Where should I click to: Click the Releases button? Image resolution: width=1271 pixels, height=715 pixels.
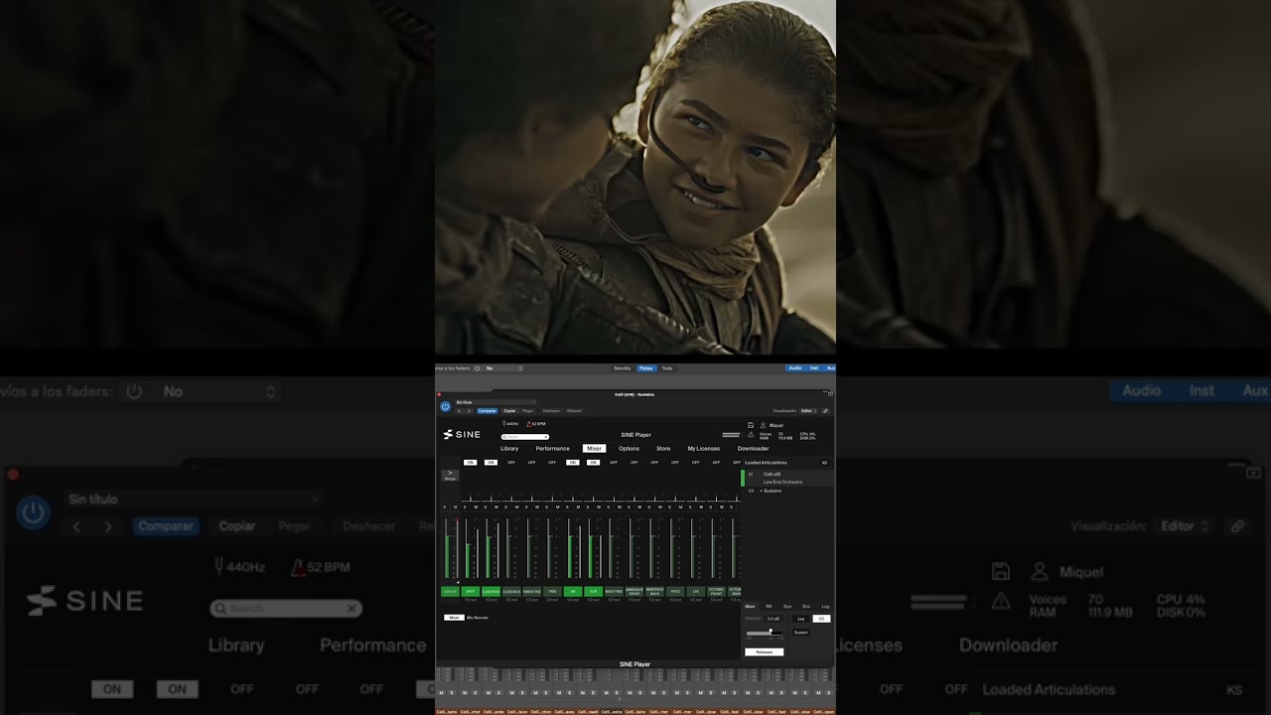point(764,652)
